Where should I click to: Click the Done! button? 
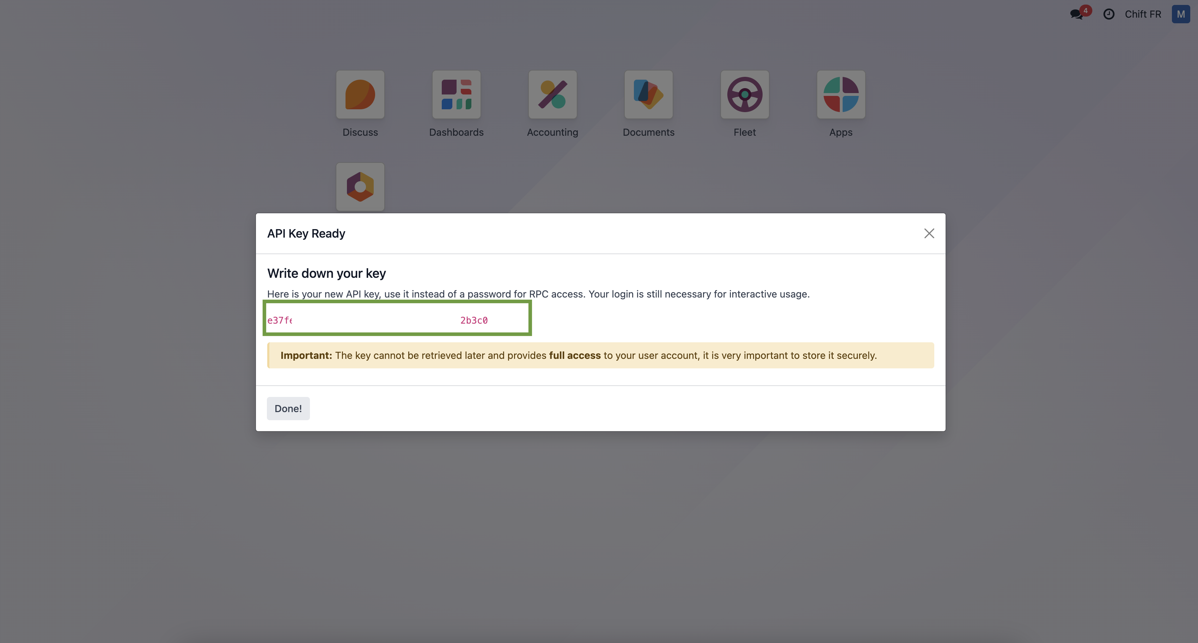(x=288, y=408)
